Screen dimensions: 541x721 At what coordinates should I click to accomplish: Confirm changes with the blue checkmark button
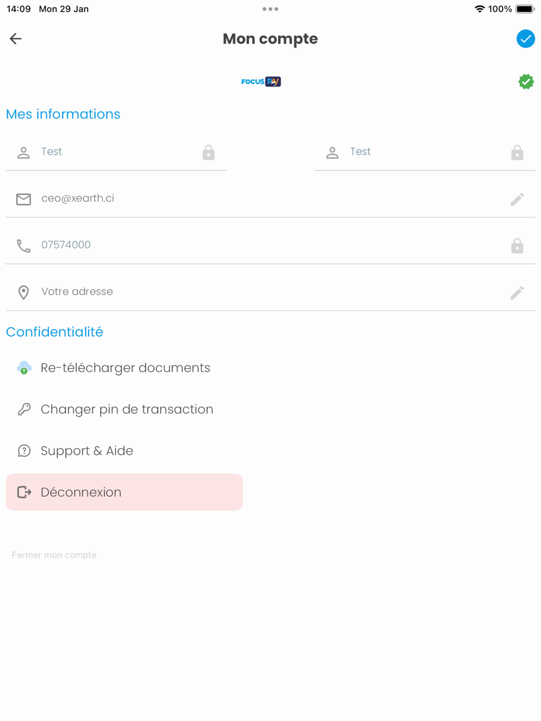pos(525,38)
